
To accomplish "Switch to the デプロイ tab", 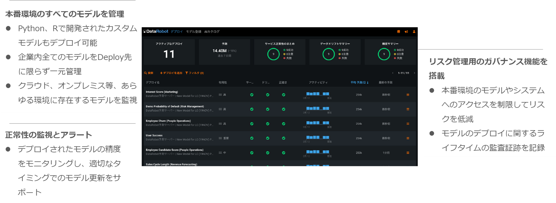I will [177, 32].
